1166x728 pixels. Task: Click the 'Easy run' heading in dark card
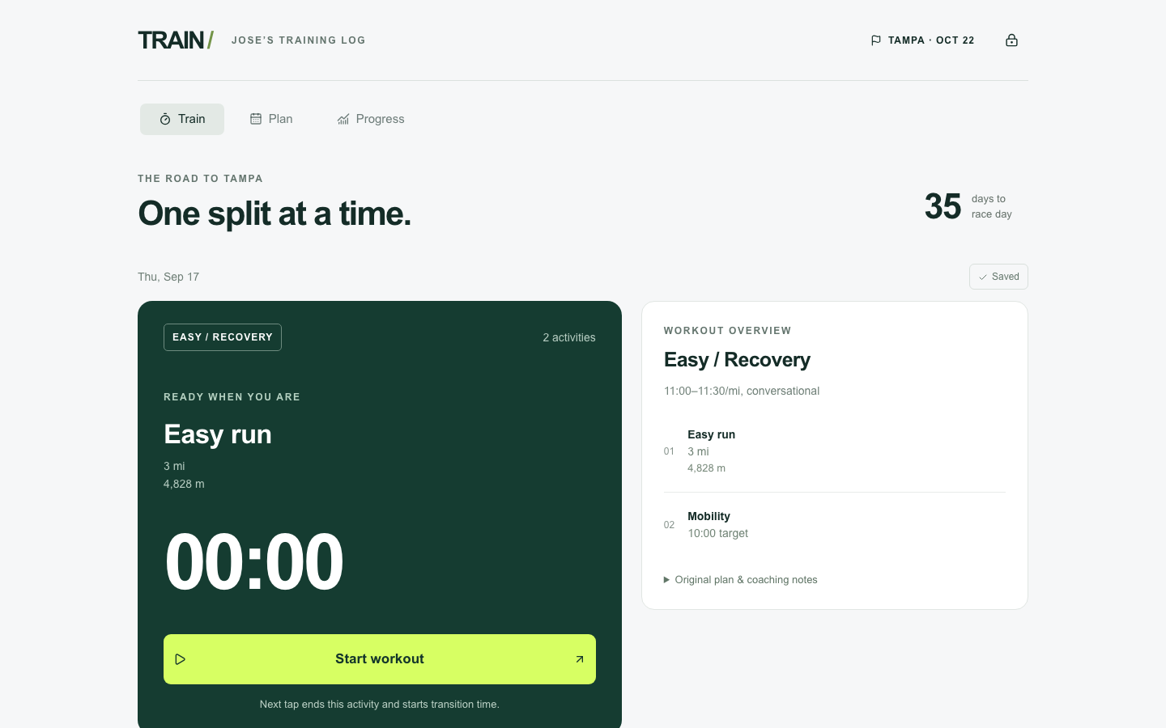click(218, 434)
